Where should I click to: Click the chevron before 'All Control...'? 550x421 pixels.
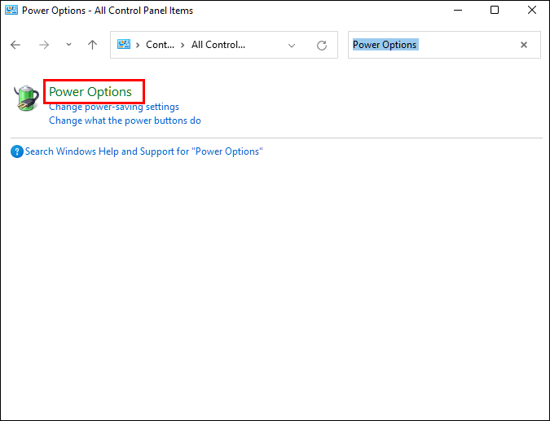(183, 46)
